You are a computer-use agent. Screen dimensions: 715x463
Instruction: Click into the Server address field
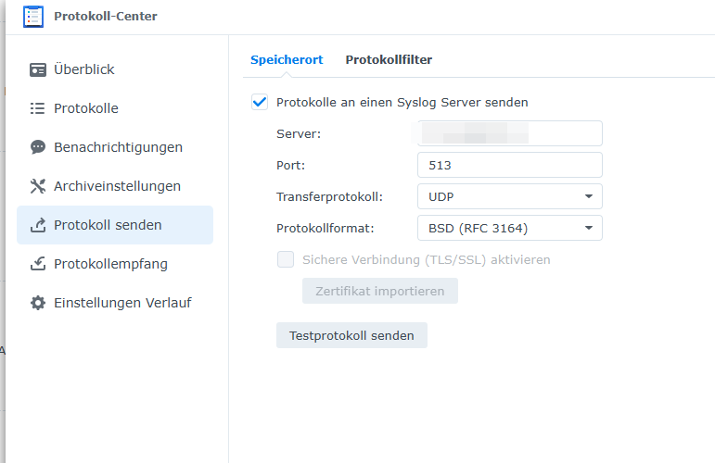click(509, 133)
